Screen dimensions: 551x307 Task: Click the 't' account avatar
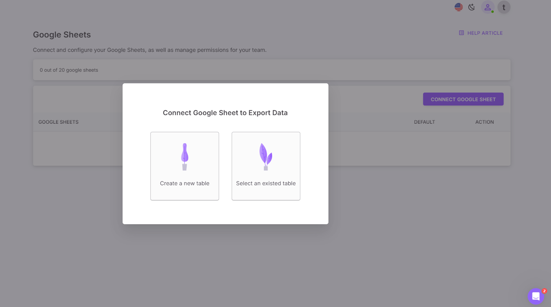(503, 7)
